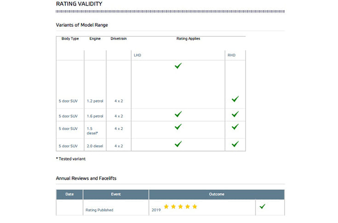Click the Rating Applies column header
The width and height of the screenshot is (338, 223).
tap(188, 39)
